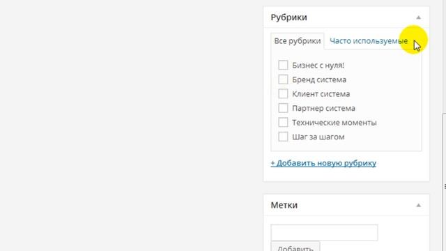Tick the Шаг за шагом checkbox

(283, 137)
